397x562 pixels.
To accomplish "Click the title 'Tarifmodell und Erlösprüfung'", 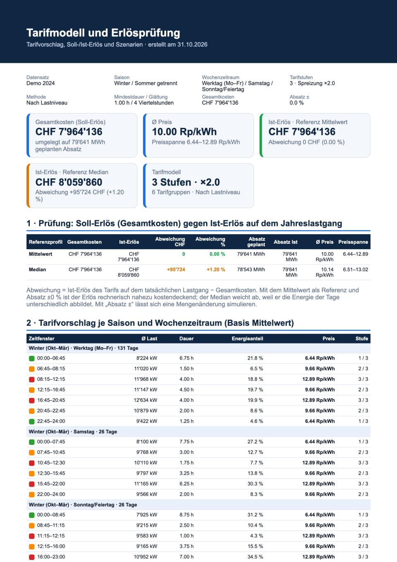I will [x=103, y=33].
